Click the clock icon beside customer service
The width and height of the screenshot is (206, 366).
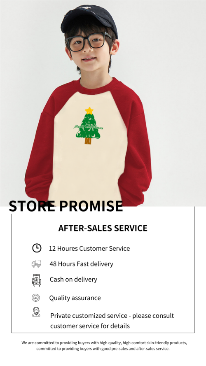point(37,248)
